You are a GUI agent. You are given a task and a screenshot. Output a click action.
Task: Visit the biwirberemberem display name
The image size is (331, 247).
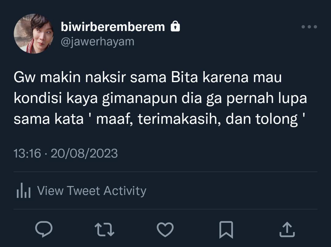pos(113,27)
